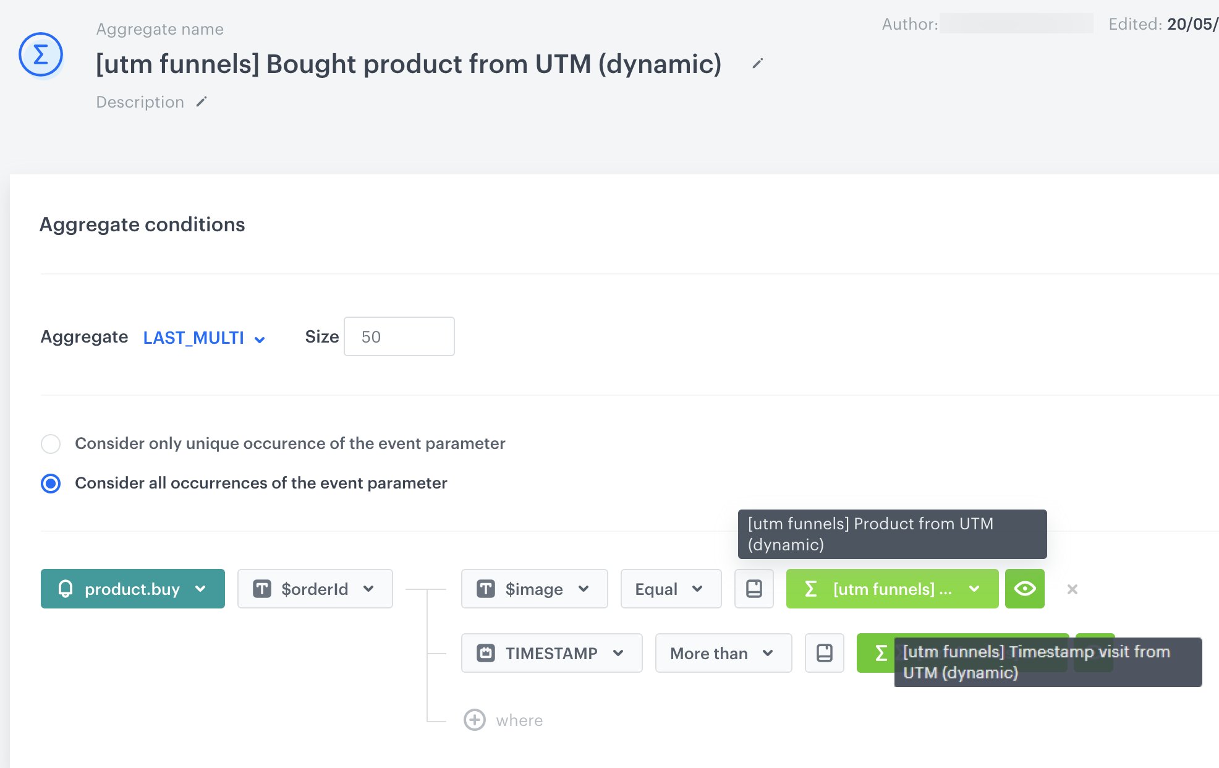
Task: Open the Equal operator dropdown
Action: pyautogui.click(x=670, y=589)
